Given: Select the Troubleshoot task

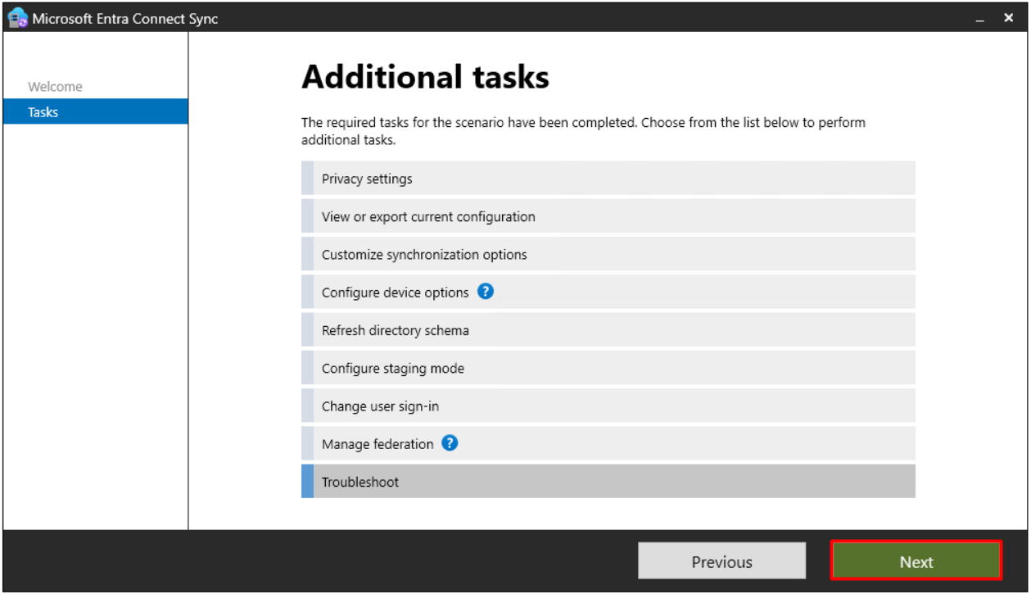Looking at the screenshot, I should 608,481.
